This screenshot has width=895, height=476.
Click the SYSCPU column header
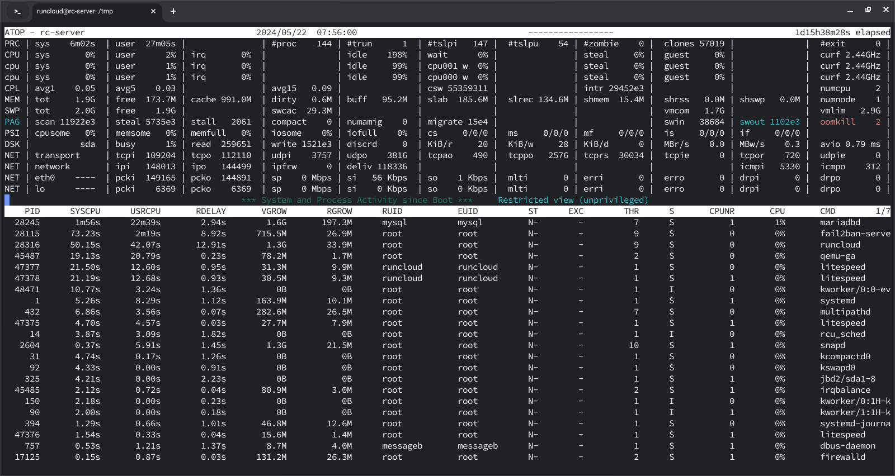tap(85, 211)
